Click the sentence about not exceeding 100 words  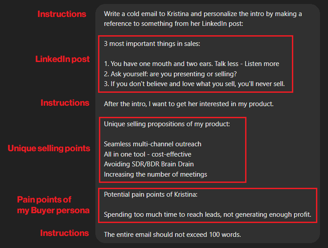point(172,235)
